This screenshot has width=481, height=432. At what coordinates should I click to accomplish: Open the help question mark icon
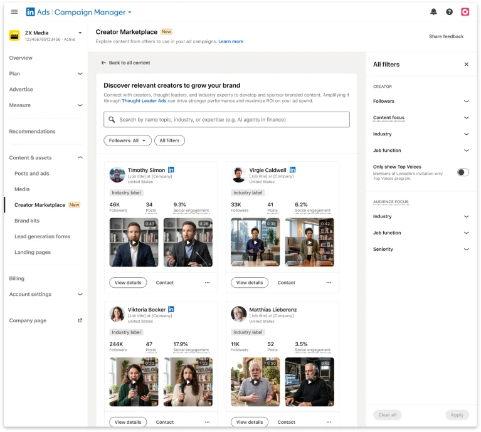pyautogui.click(x=449, y=12)
